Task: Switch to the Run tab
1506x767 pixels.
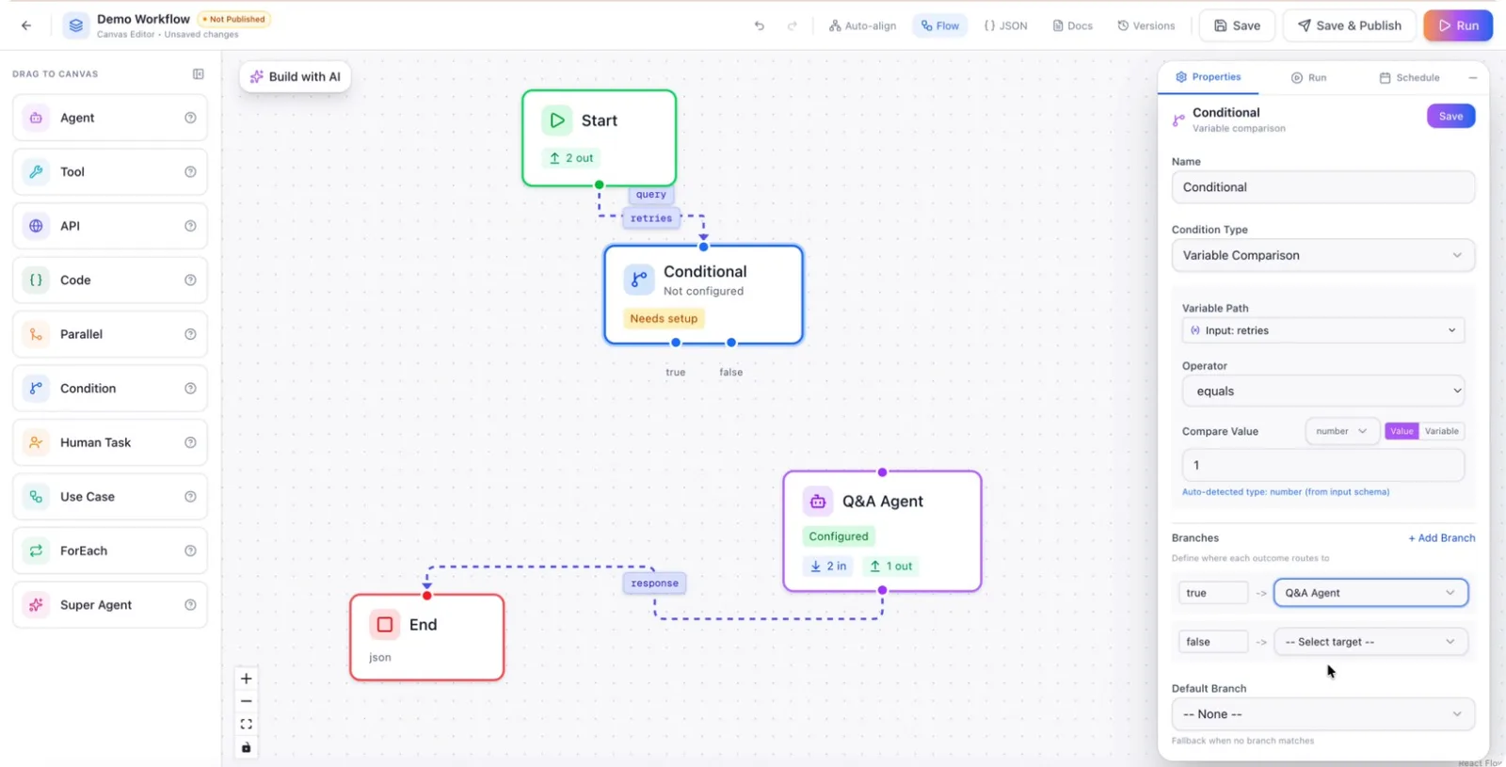Action: [1308, 78]
